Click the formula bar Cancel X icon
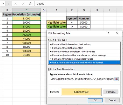123x105 pixels. pos(16,4)
